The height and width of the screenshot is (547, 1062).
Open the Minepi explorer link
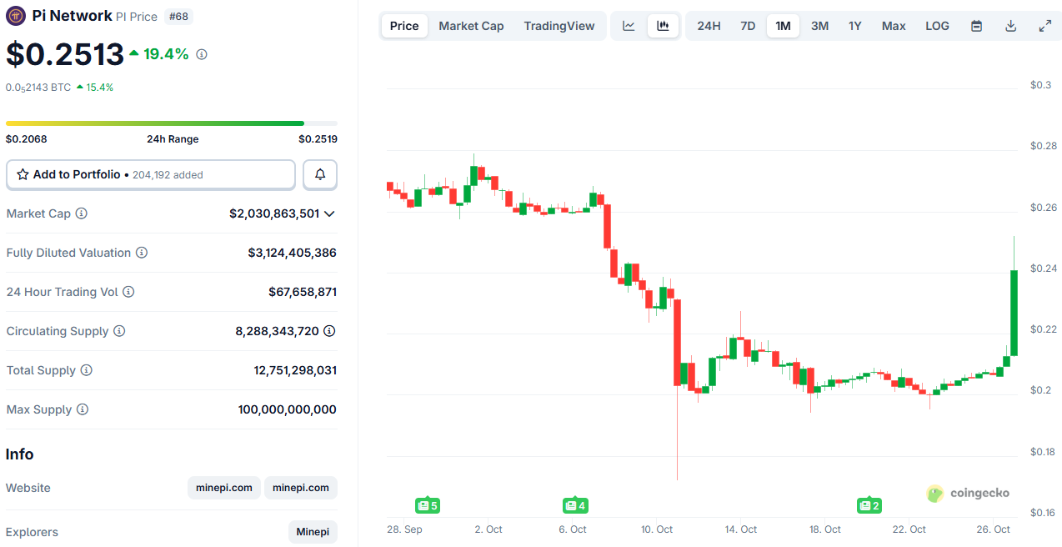pos(313,532)
